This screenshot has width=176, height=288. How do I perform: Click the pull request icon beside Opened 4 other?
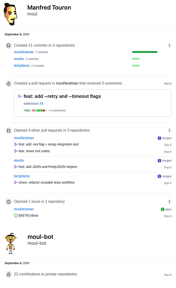9,131
